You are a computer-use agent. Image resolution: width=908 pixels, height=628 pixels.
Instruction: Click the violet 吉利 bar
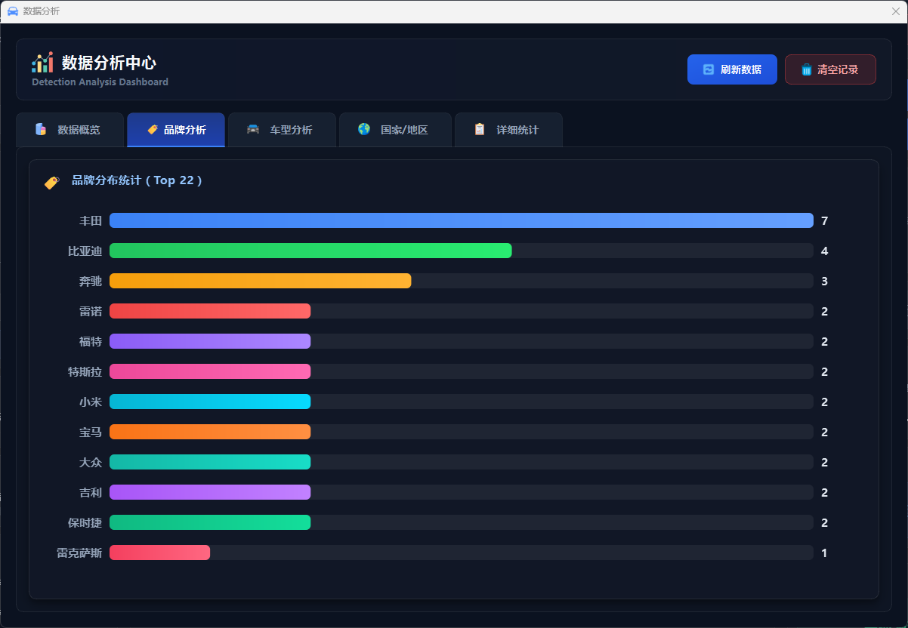[210, 492]
